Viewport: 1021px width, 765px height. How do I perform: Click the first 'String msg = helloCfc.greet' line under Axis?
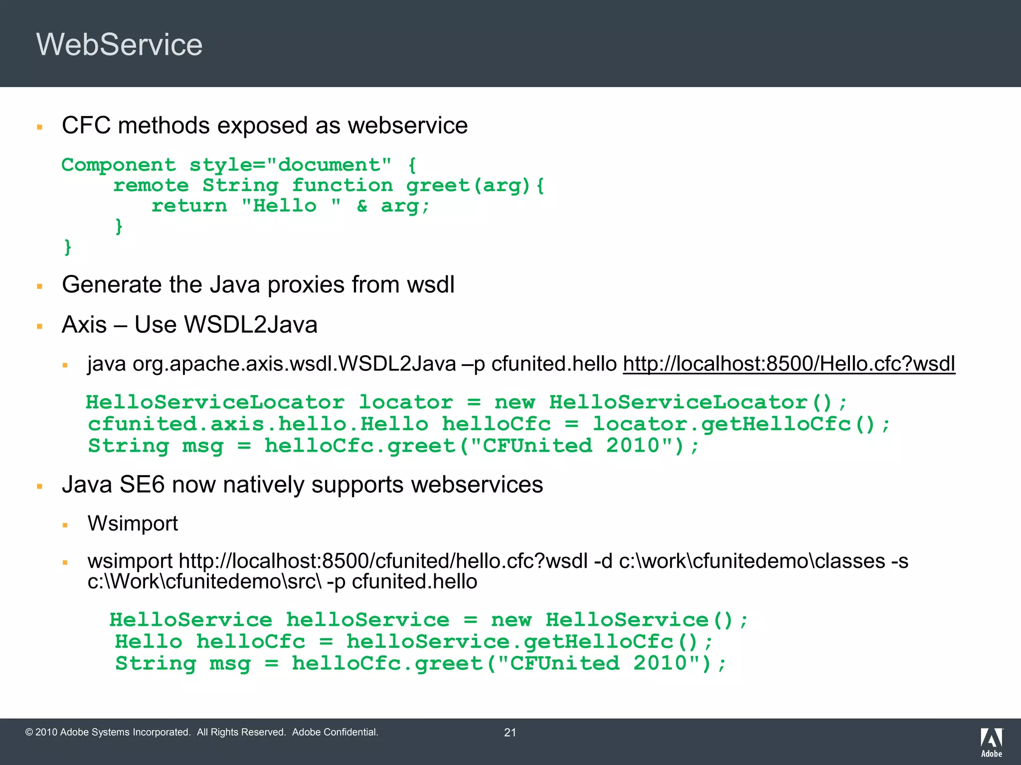click(394, 446)
